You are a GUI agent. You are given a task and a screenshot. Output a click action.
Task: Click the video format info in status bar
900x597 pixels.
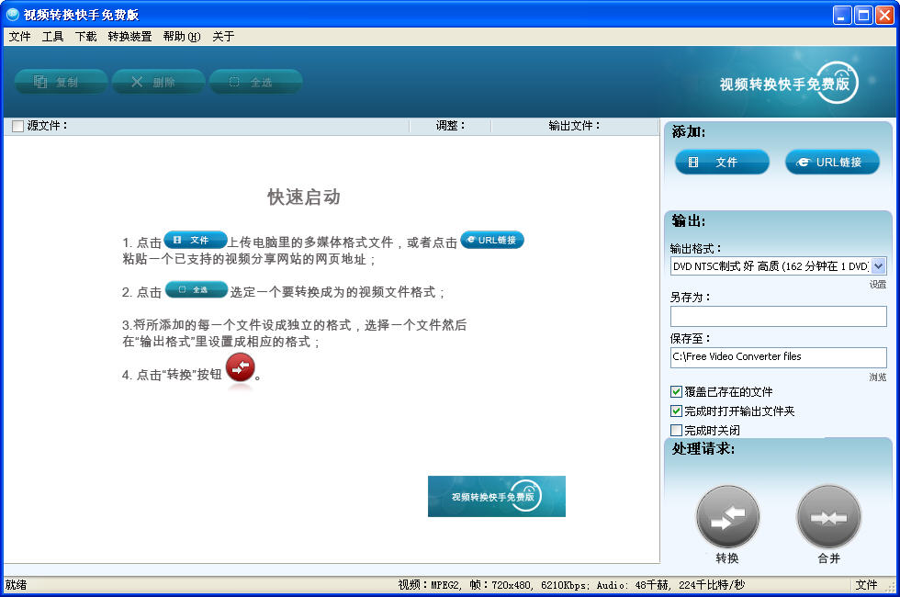tap(571, 585)
